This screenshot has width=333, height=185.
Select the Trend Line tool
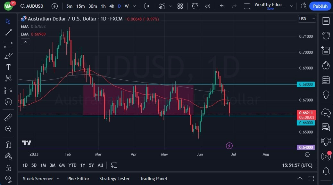tap(8, 33)
